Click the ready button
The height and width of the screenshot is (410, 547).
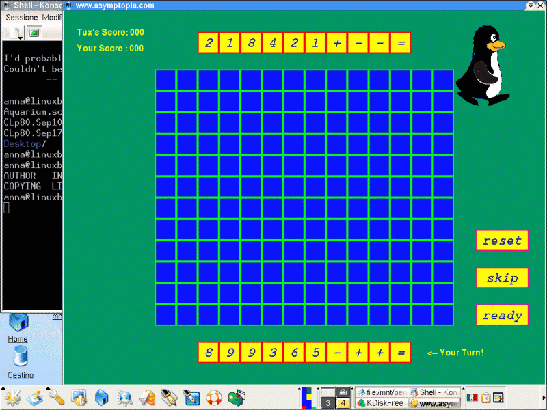(x=502, y=315)
